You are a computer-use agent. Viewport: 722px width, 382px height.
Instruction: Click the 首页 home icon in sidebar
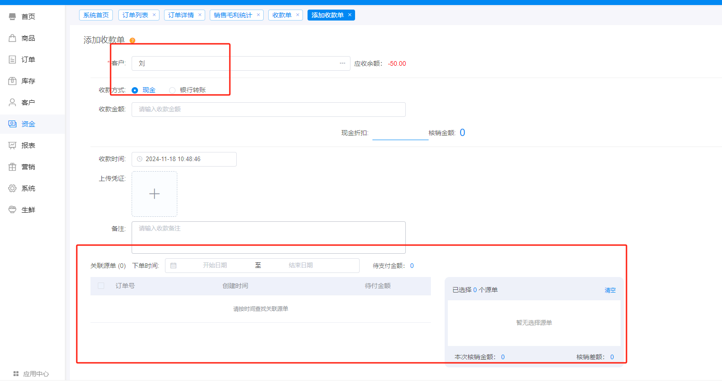point(12,16)
